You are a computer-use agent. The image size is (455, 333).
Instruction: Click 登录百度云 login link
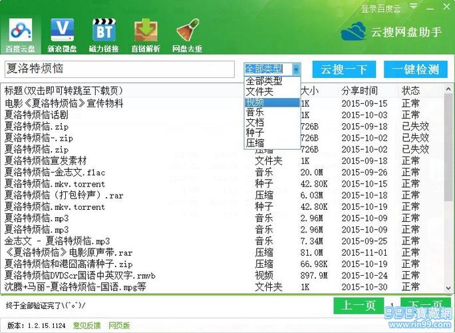380,9
